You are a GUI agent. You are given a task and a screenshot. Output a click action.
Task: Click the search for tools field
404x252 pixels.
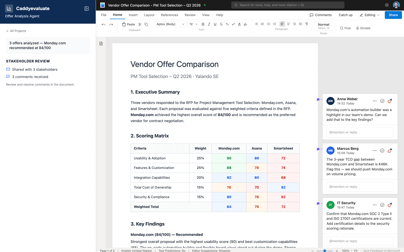288,5
